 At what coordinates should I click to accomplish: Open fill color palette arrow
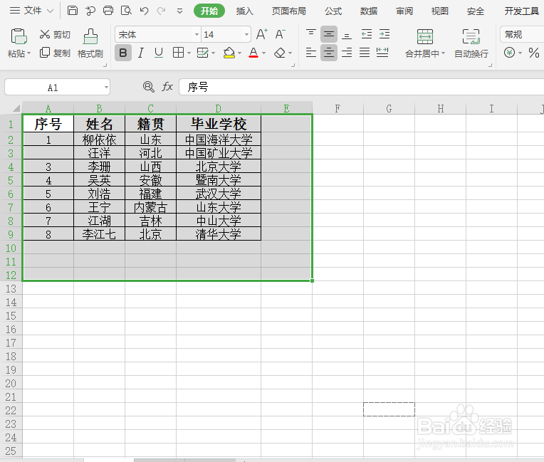[x=239, y=53]
